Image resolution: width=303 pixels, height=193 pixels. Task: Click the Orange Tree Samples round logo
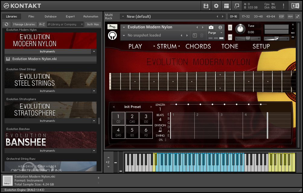click(112, 36)
